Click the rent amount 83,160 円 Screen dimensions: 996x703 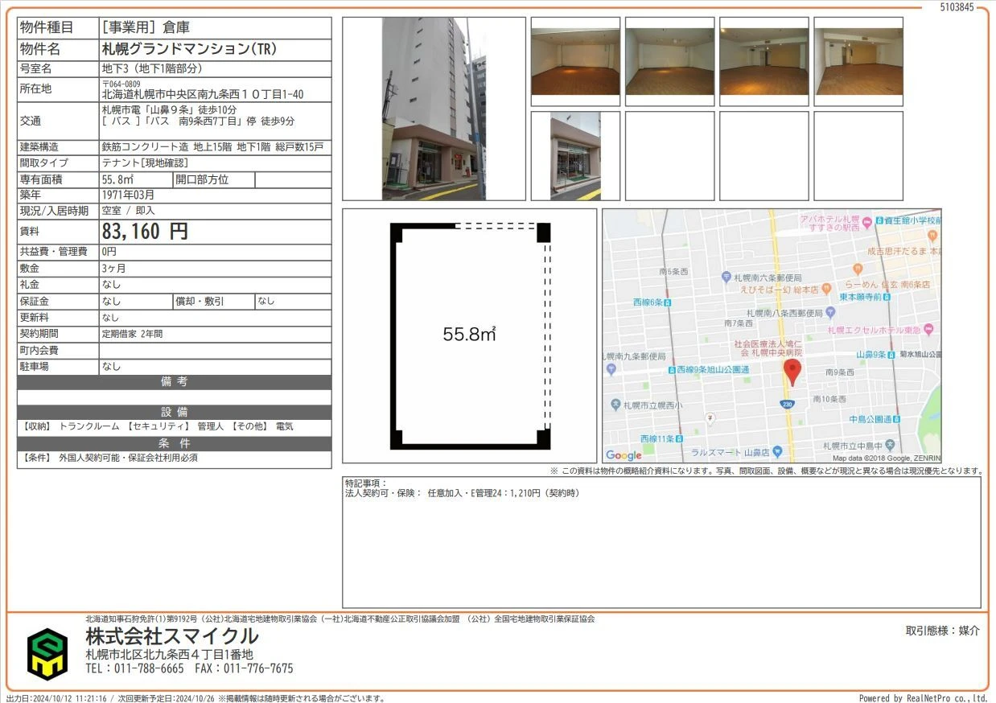(x=145, y=232)
